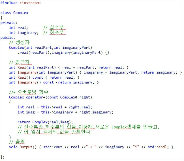184x161 pixels.
Task: Click the 'void Output()' function line
Action: point(91,147)
